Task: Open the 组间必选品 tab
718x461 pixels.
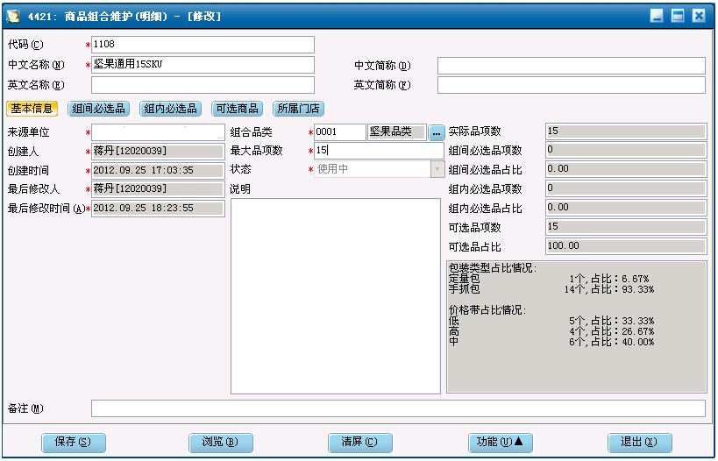Action: click(x=99, y=109)
